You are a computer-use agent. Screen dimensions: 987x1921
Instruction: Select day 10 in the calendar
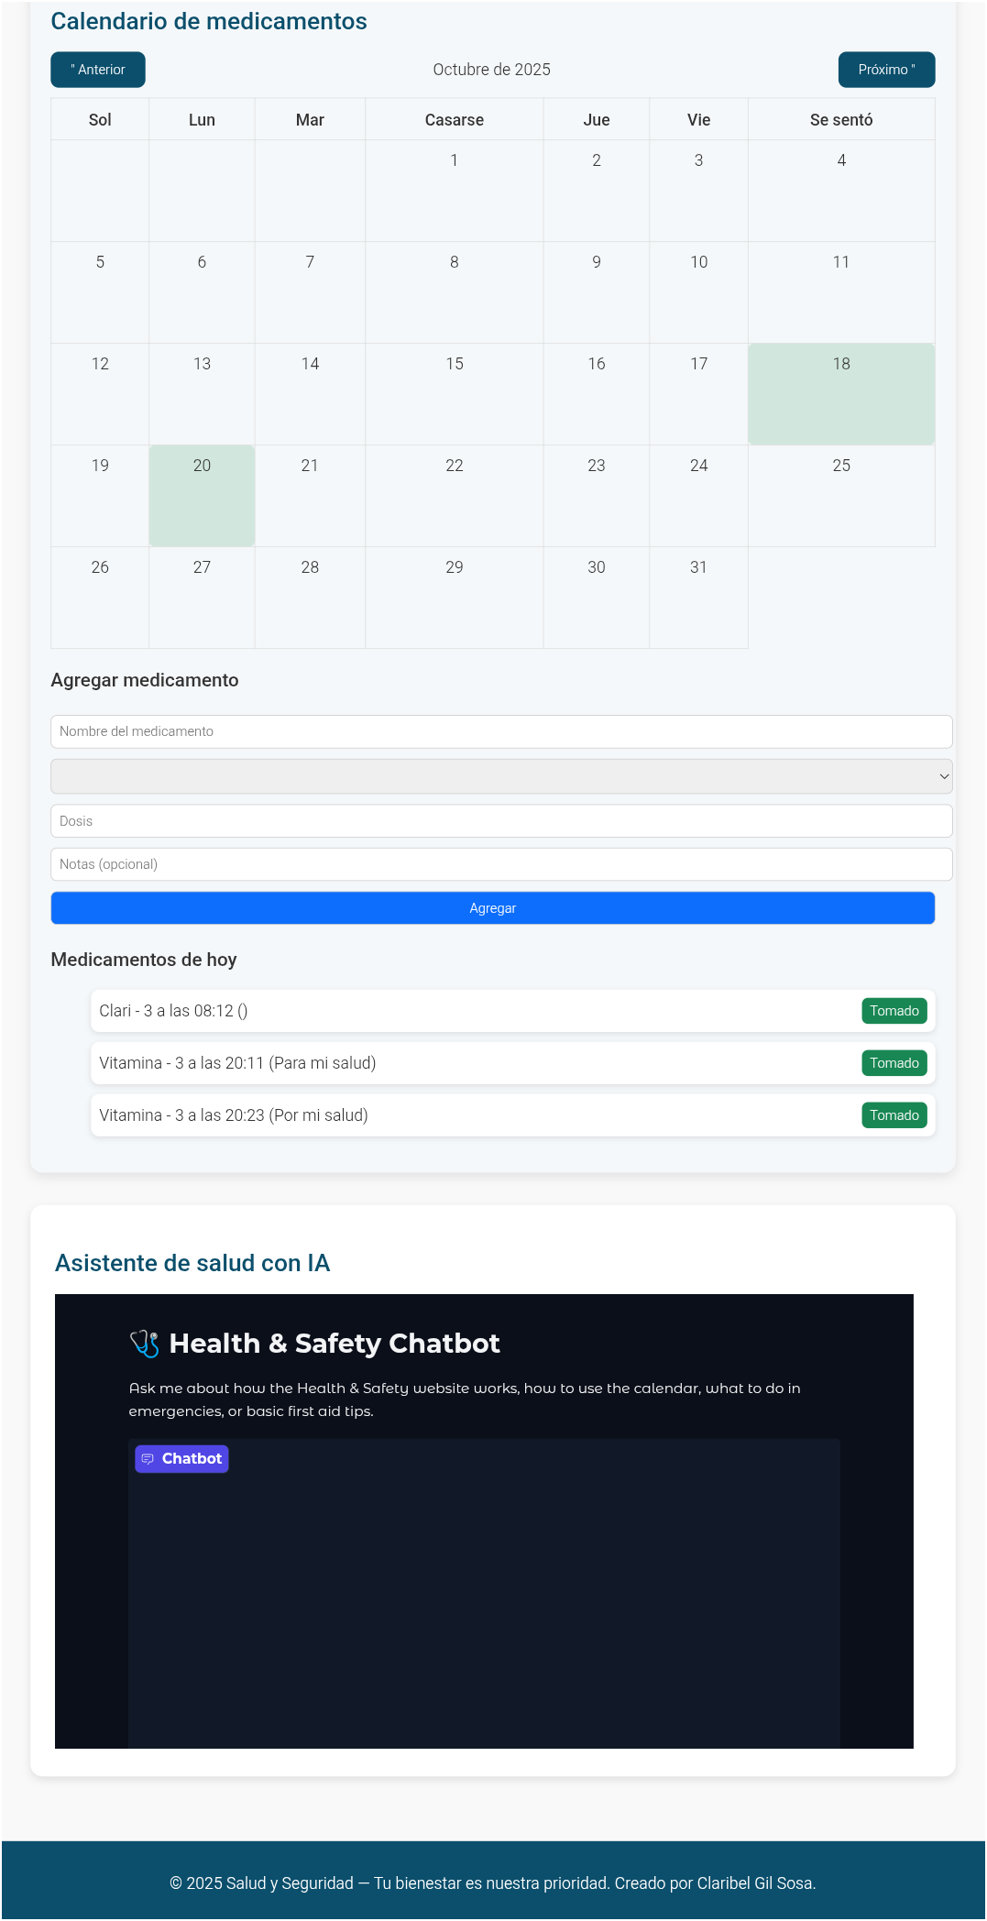point(699,292)
